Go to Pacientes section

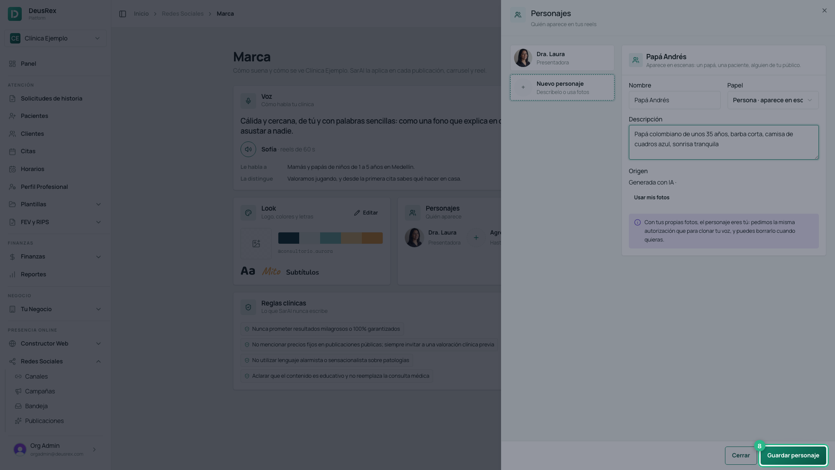point(55,116)
